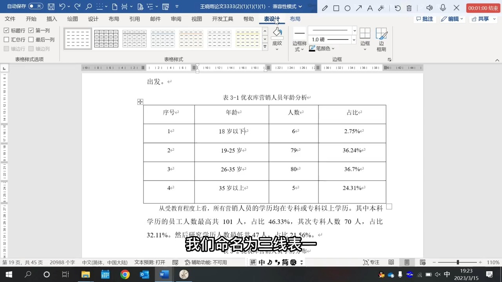The image size is (502, 282).
Task: Switch to the 审阅 tab
Action: tap(176, 19)
